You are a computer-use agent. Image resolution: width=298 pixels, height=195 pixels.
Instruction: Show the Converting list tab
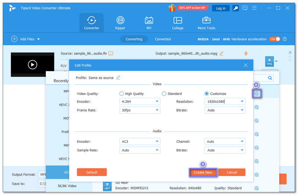click(134, 39)
